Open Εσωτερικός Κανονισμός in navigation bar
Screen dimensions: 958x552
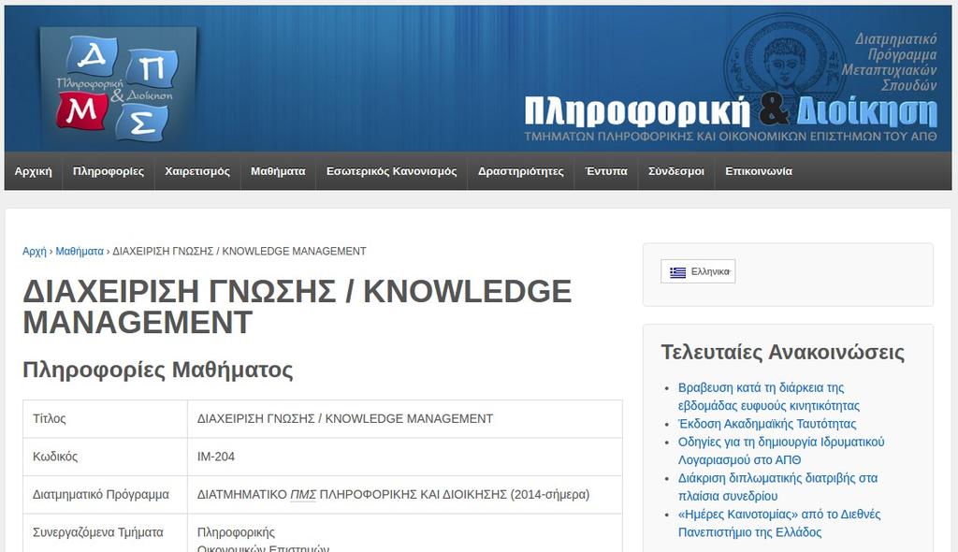[x=392, y=171]
